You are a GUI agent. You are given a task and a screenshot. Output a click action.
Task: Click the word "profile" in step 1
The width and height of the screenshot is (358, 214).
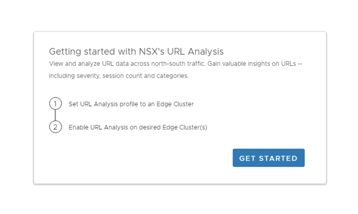click(129, 104)
